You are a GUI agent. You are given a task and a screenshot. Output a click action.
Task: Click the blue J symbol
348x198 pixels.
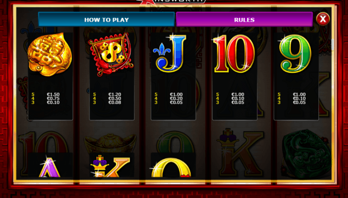click(x=169, y=53)
